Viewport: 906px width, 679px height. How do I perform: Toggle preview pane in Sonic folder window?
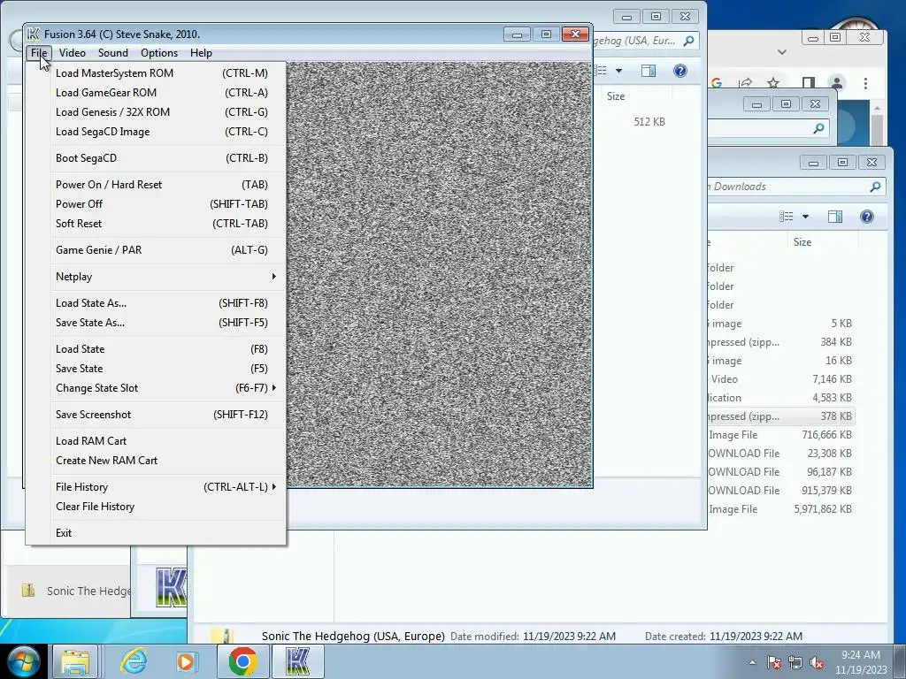coord(649,71)
